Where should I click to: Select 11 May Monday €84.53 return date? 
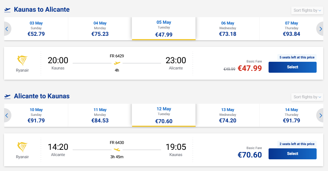click(x=100, y=115)
